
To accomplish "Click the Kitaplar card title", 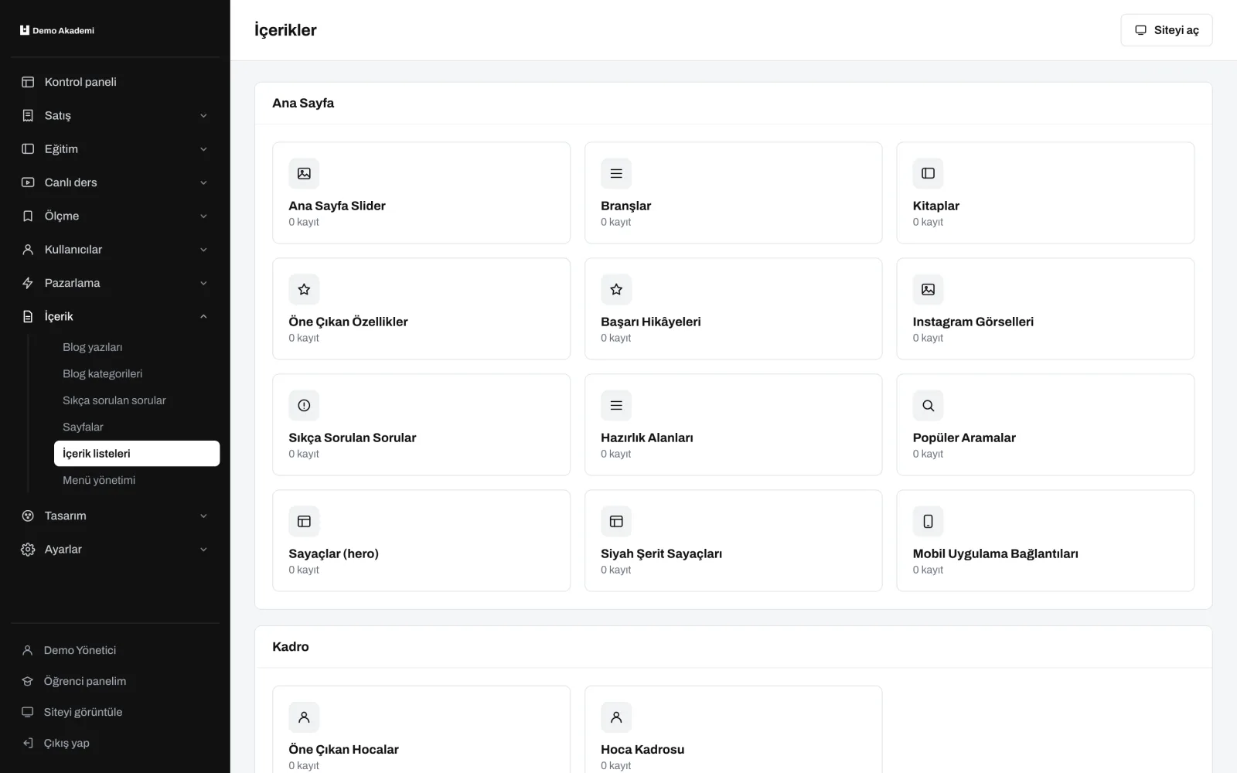I will 935,206.
